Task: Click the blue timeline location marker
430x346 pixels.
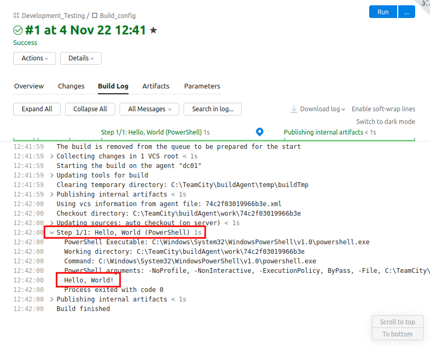Action: [259, 131]
